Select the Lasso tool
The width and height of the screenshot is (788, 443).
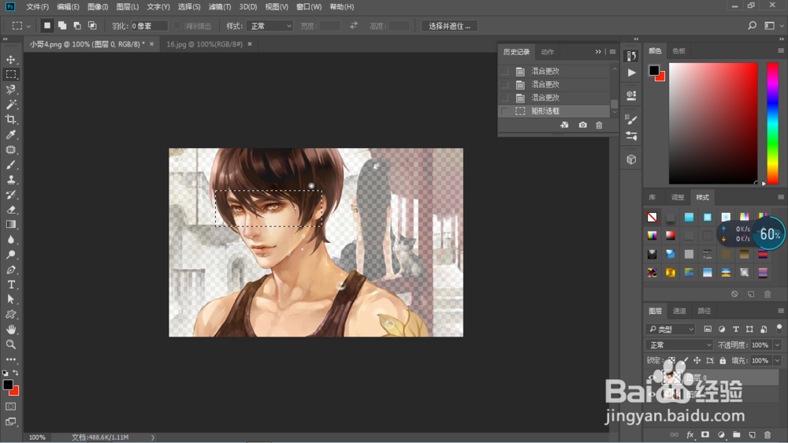[x=10, y=90]
